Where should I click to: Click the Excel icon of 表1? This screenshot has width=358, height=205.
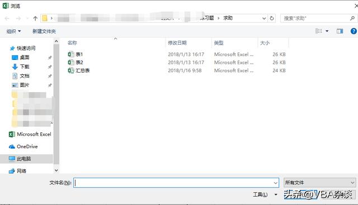coord(71,54)
